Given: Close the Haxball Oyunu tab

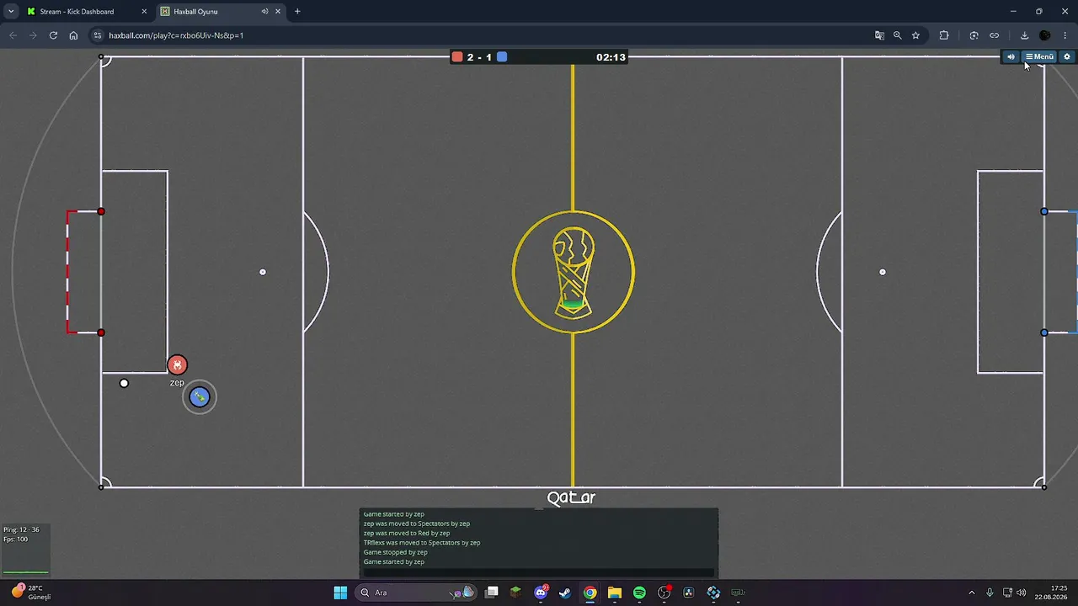Looking at the screenshot, I should (x=278, y=12).
